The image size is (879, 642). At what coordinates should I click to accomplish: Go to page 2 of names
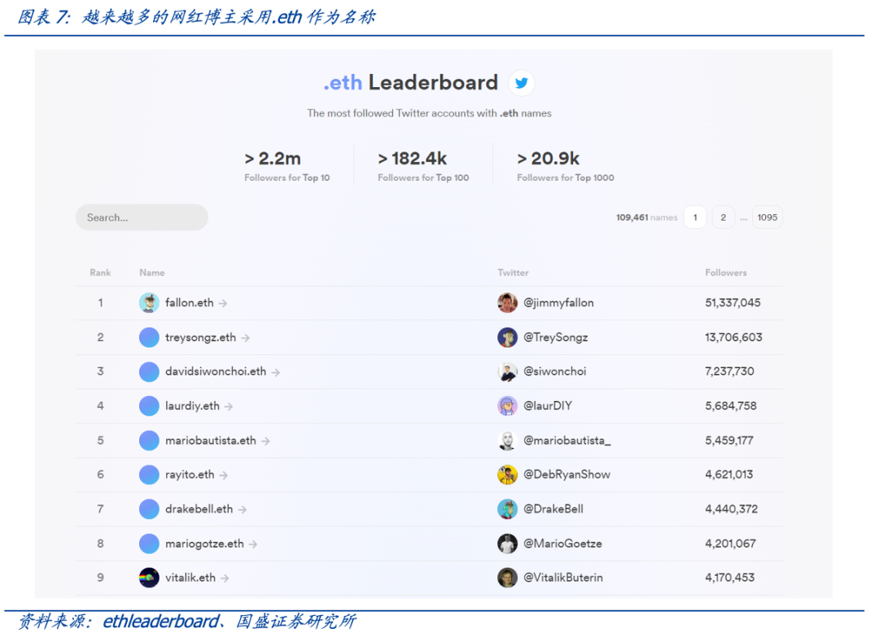(x=724, y=218)
